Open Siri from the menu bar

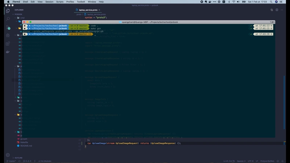(x=276, y=2)
